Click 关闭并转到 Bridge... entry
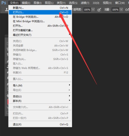The height and width of the screenshot is (136, 129). [x=40, y=50]
